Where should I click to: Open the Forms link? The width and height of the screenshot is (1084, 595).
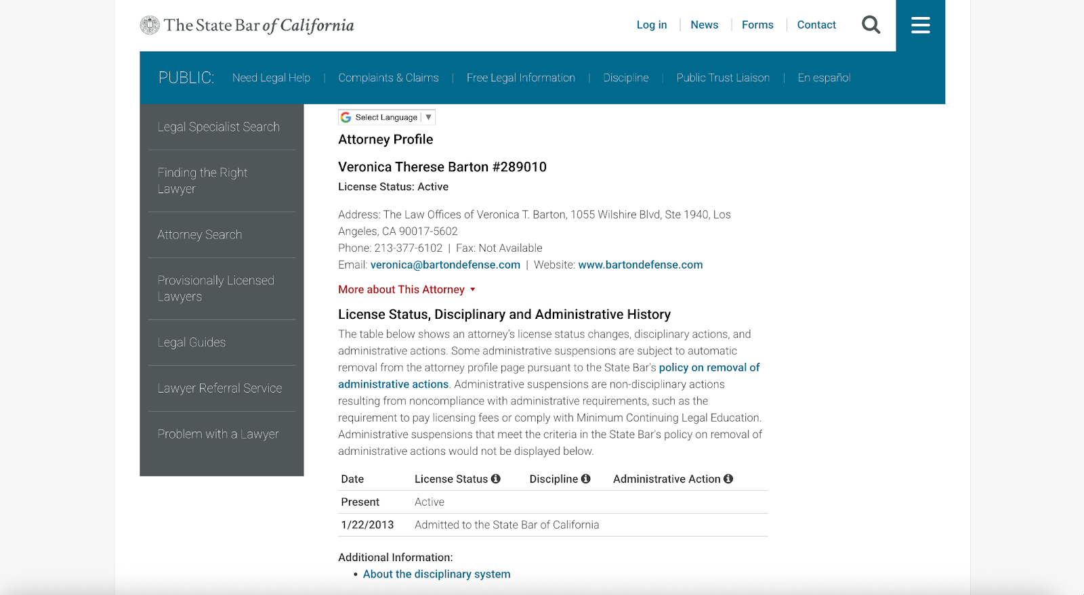tap(757, 25)
